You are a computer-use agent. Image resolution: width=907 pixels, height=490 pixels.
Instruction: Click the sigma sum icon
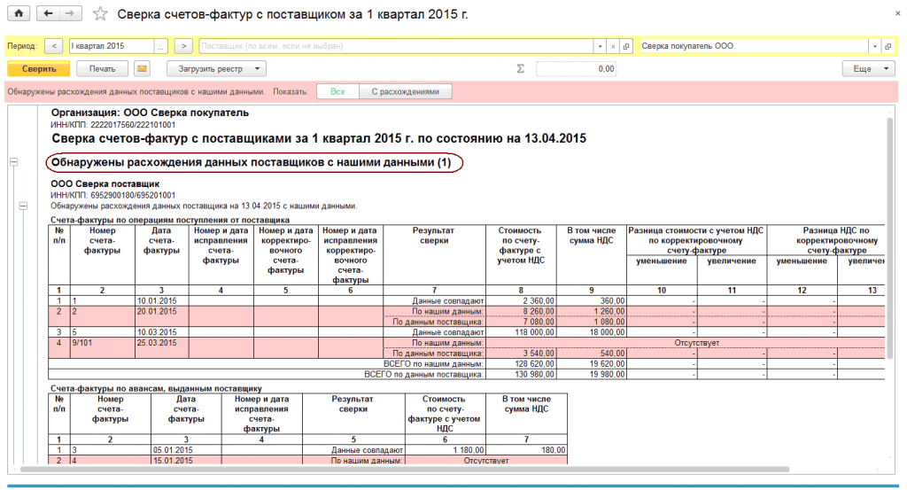click(520, 68)
